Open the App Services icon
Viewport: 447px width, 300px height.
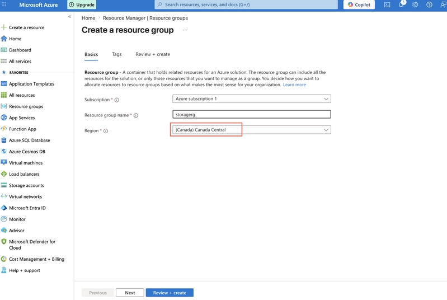4,118
